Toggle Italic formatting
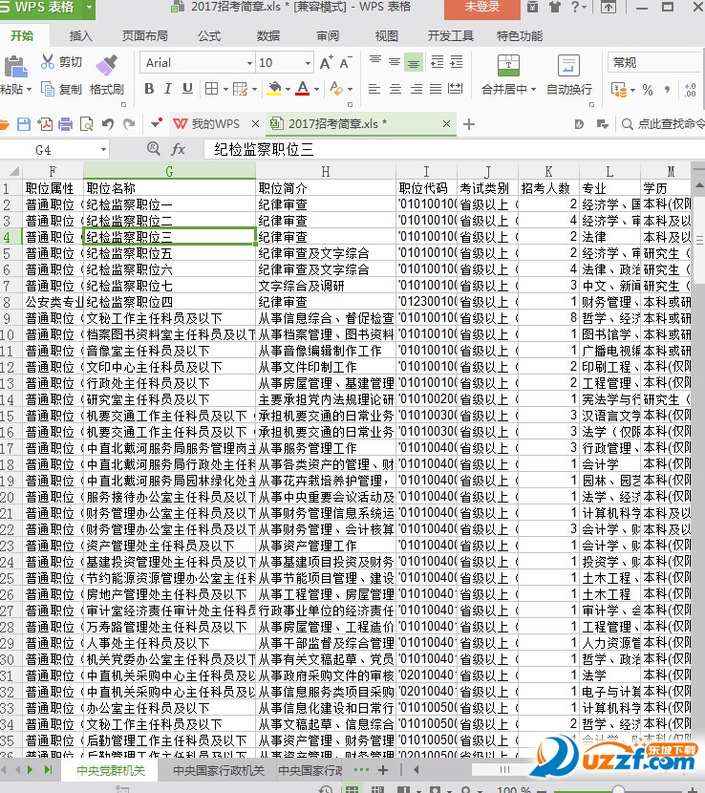Image resolution: width=705 pixels, height=793 pixels. click(x=168, y=89)
